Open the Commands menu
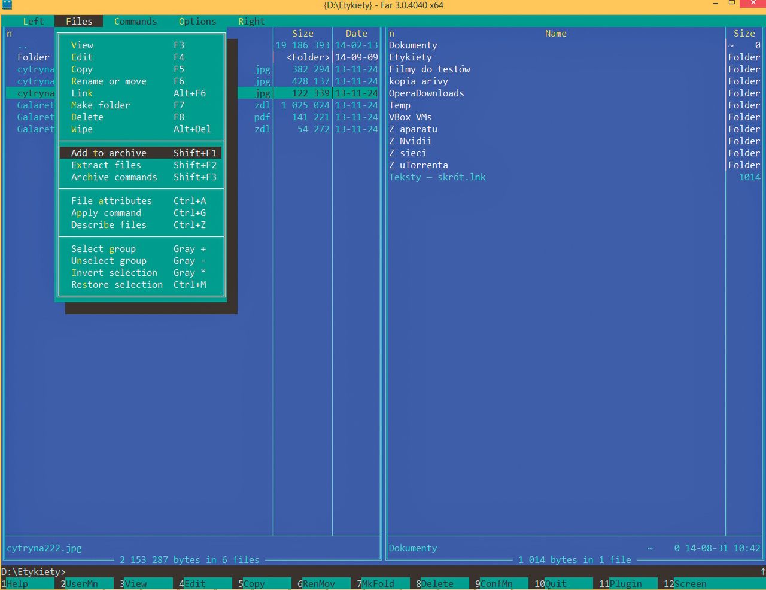The image size is (766, 590). tap(135, 21)
